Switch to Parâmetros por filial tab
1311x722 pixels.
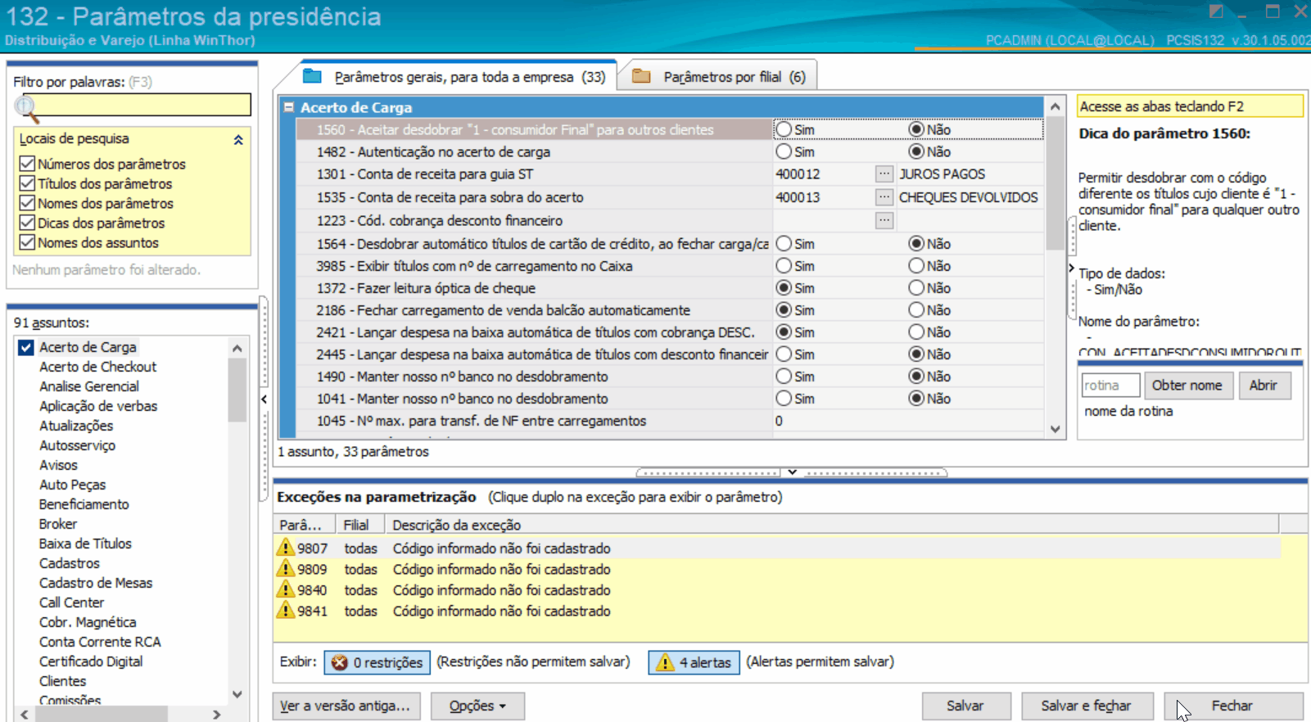(x=719, y=76)
